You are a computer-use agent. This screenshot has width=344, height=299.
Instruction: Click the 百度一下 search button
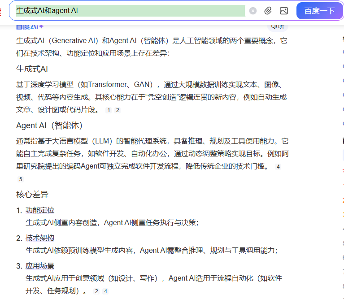click(x=319, y=11)
